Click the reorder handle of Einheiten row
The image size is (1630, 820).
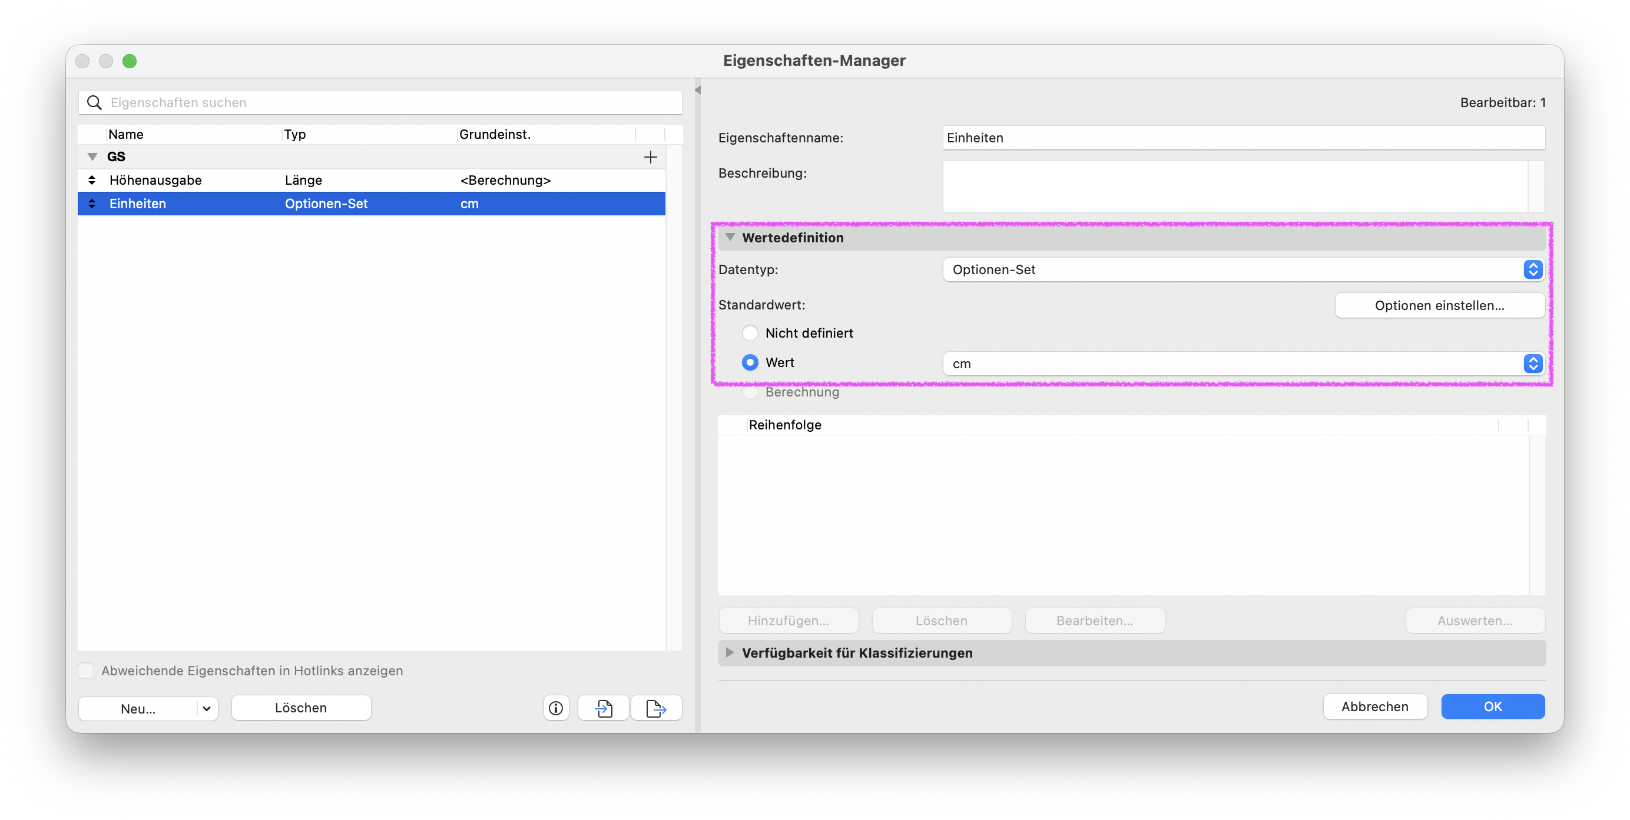[92, 204]
